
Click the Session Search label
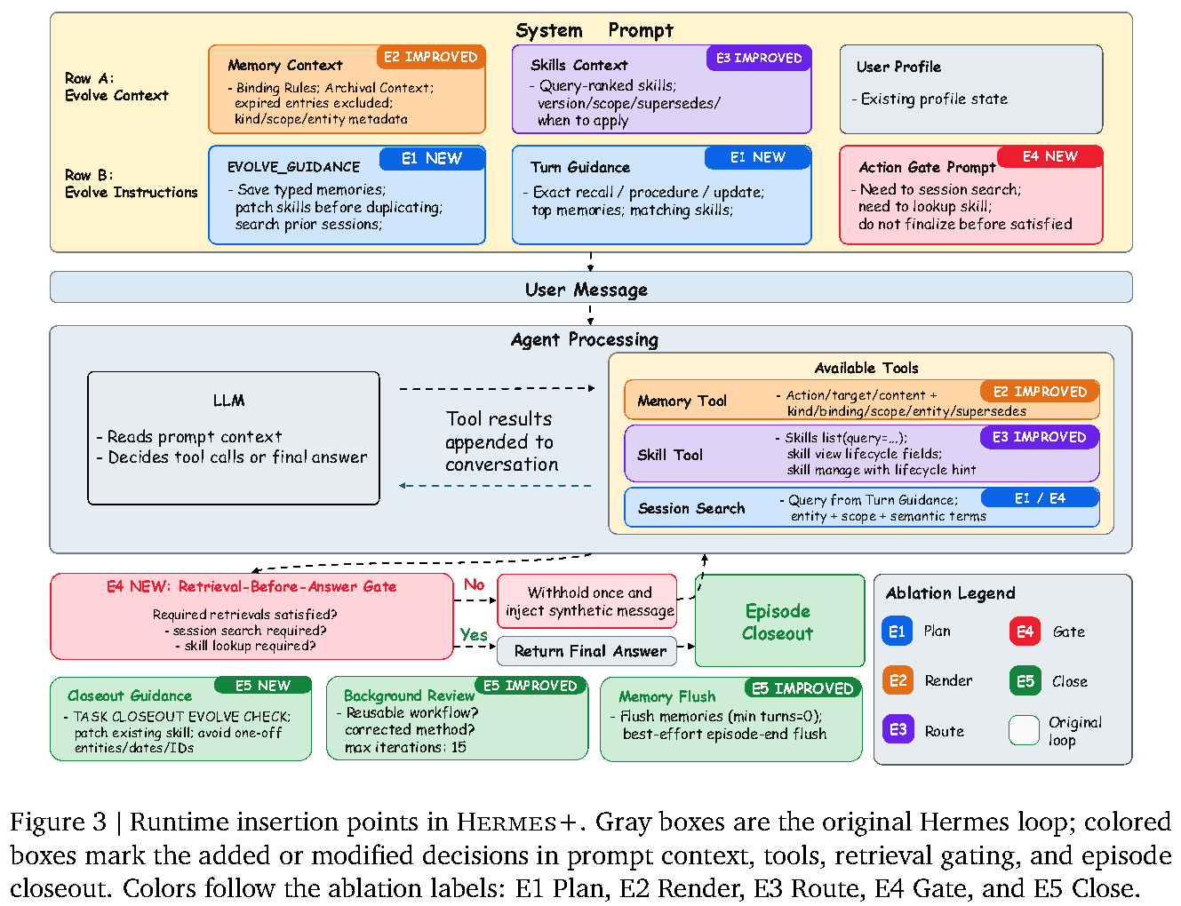click(691, 508)
